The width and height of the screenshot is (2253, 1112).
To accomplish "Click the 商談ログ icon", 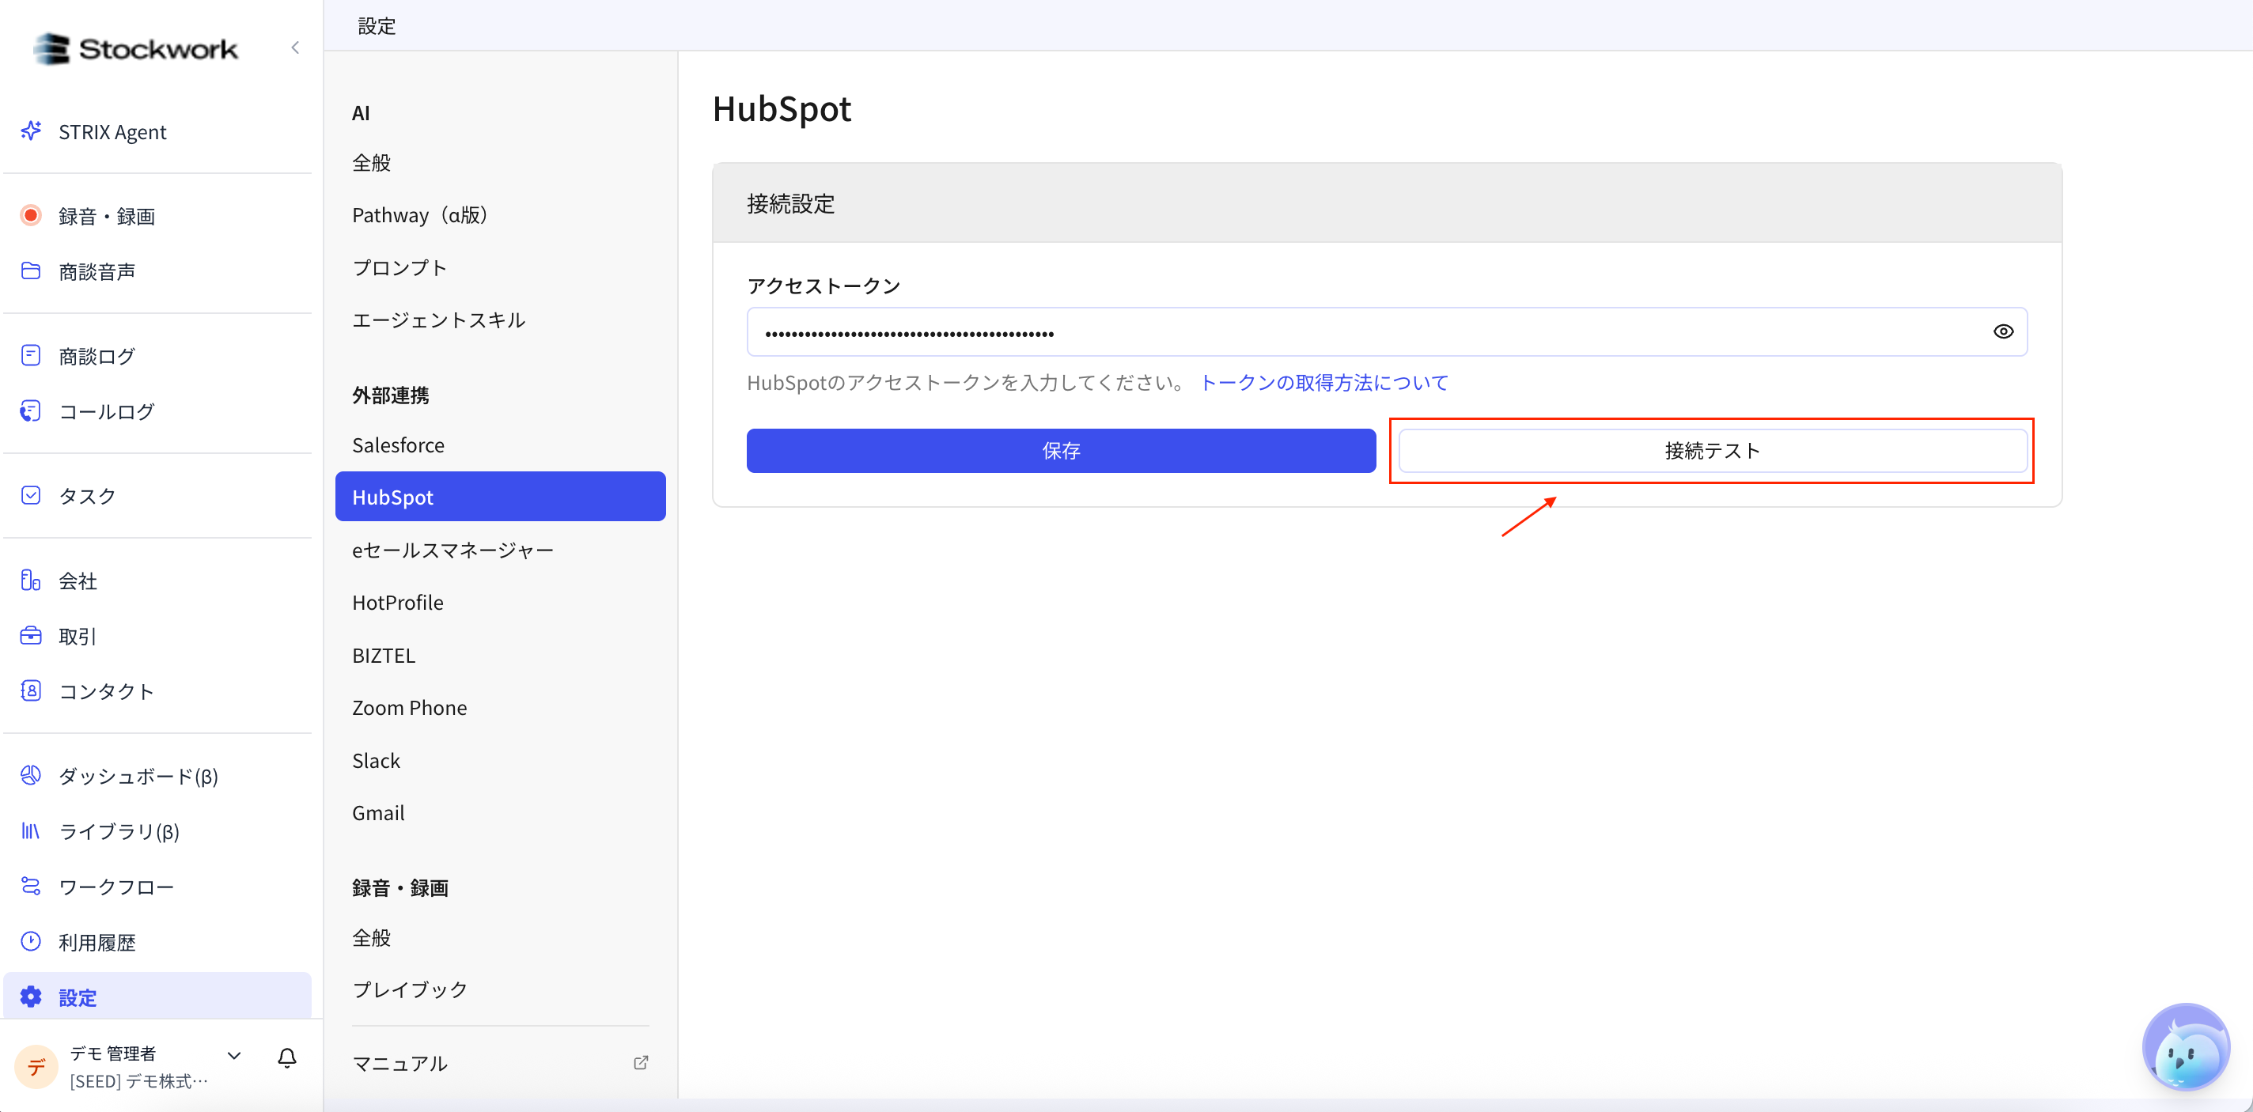I will (31, 355).
